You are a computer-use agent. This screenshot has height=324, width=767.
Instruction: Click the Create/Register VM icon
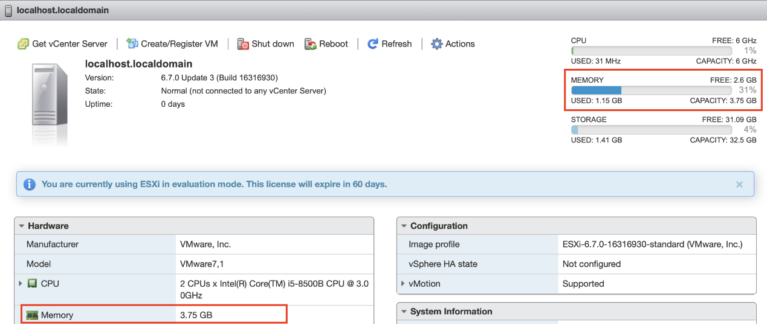coord(132,43)
